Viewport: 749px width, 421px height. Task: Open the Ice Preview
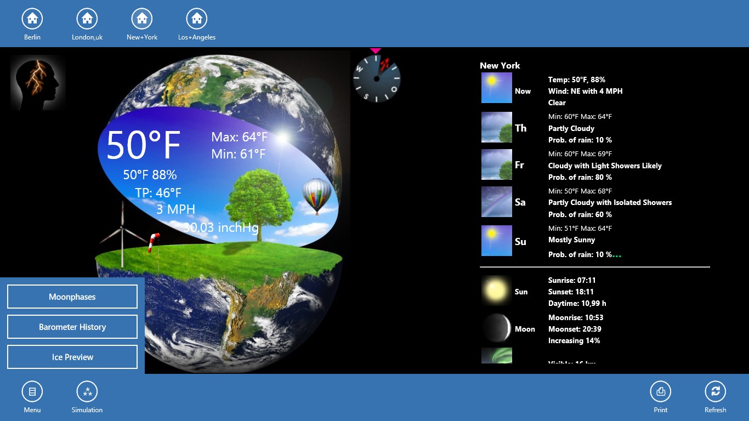pos(72,357)
